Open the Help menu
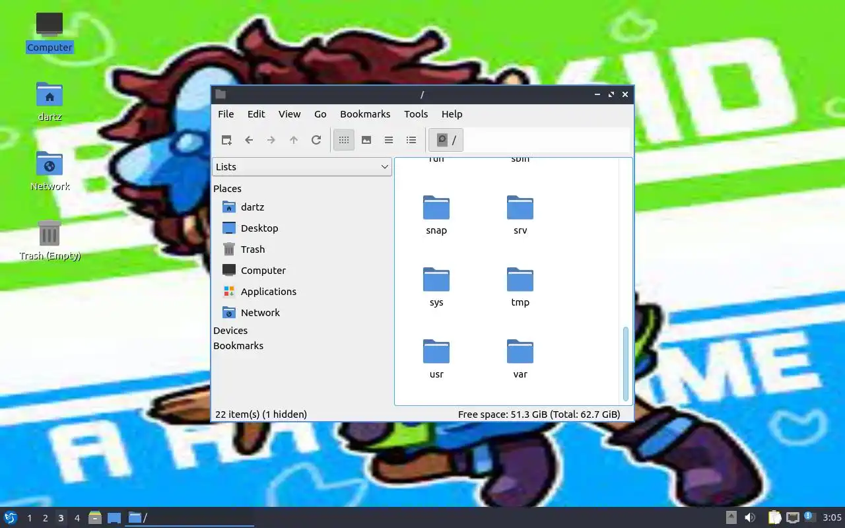This screenshot has width=845, height=528. (452, 114)
